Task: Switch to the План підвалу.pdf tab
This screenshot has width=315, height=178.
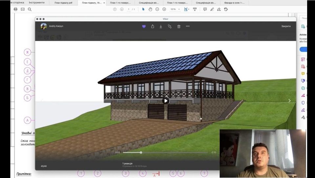Action: pos(63,3)
